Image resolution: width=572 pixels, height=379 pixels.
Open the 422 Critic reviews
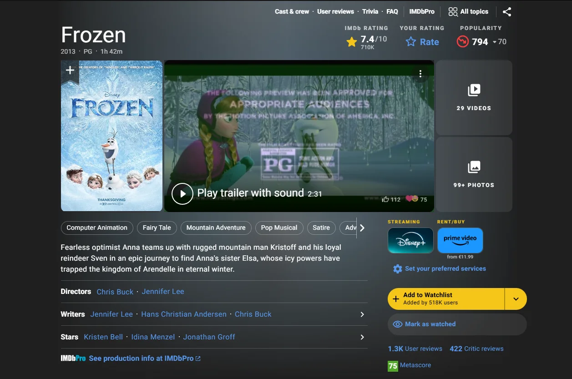(476, 349)
